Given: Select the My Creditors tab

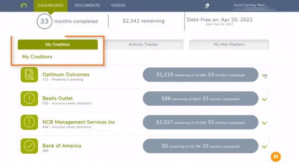Looking at the screenshot, I should (58, 45).
